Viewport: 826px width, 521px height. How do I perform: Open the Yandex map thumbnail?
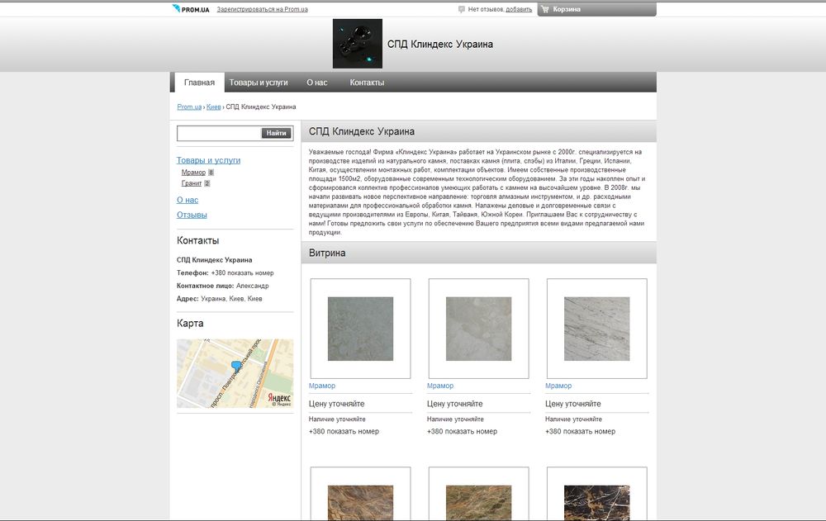[x=235, y=373]
